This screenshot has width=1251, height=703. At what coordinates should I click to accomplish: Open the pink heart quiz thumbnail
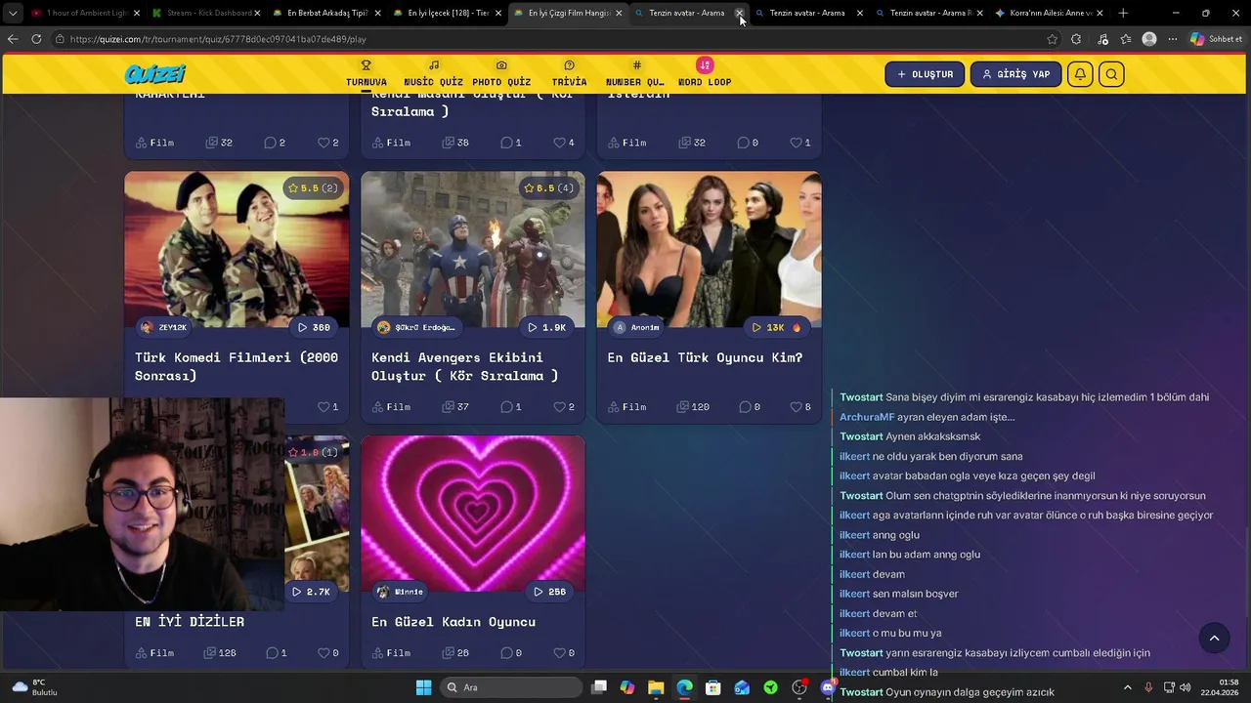pos(473,514)
